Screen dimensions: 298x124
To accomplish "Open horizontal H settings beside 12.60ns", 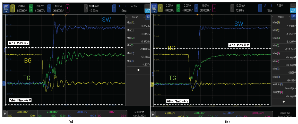I will click(232, 8).
